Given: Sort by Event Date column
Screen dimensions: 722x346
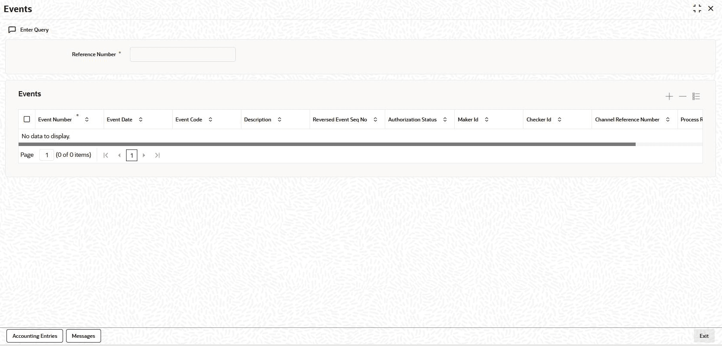Looking at the screenshot, I should click(141, 120).
